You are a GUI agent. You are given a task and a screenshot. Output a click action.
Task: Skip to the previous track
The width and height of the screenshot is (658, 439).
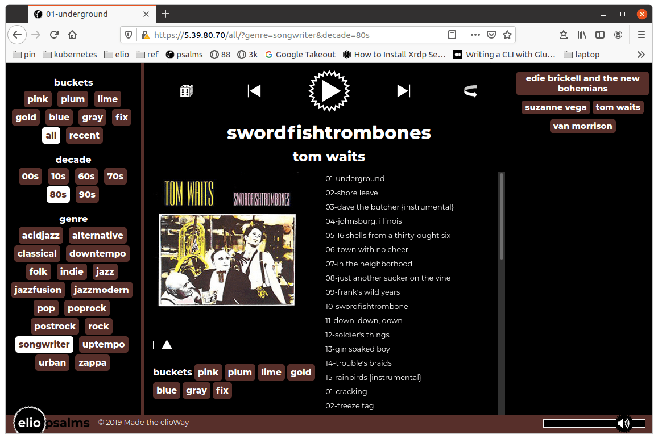(254, 91)
